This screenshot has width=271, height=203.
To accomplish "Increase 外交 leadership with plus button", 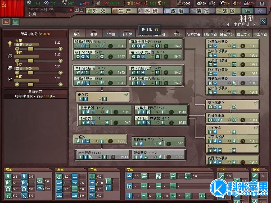I will click(60, 72).
